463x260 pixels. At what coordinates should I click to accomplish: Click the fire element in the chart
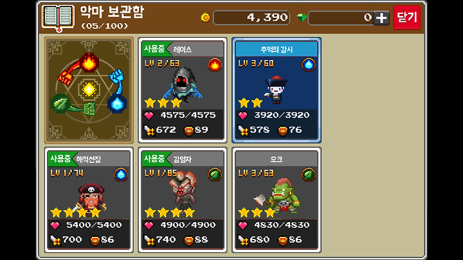pos(89,63)
